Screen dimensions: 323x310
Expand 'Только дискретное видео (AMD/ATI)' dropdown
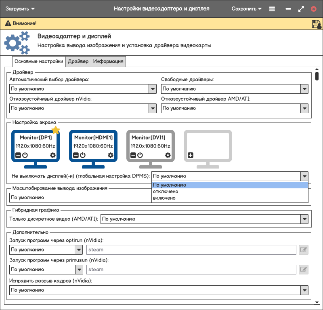coord(304,219)
